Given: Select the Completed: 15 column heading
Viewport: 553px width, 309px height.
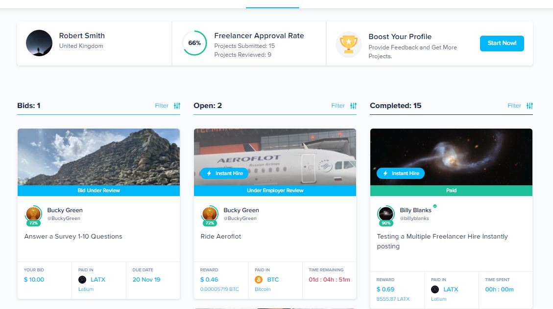Looking at the screenshot, I should point(395,106).
